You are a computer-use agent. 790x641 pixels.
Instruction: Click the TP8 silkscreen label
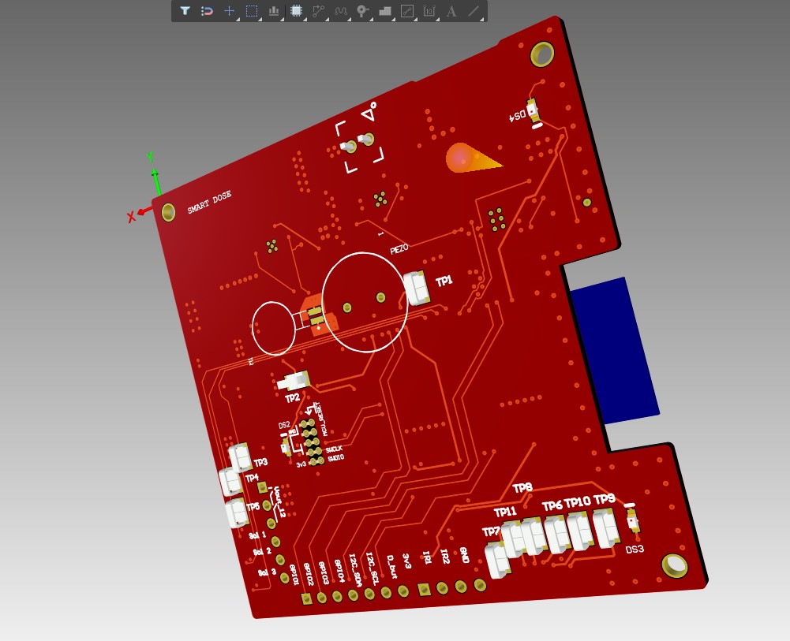pyautogui.click(x=522, y=487)
